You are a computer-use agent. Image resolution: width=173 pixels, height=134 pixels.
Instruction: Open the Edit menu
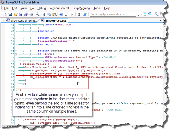point(14,8)
